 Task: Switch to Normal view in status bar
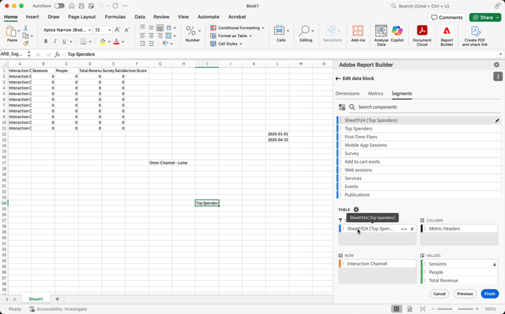397,309
